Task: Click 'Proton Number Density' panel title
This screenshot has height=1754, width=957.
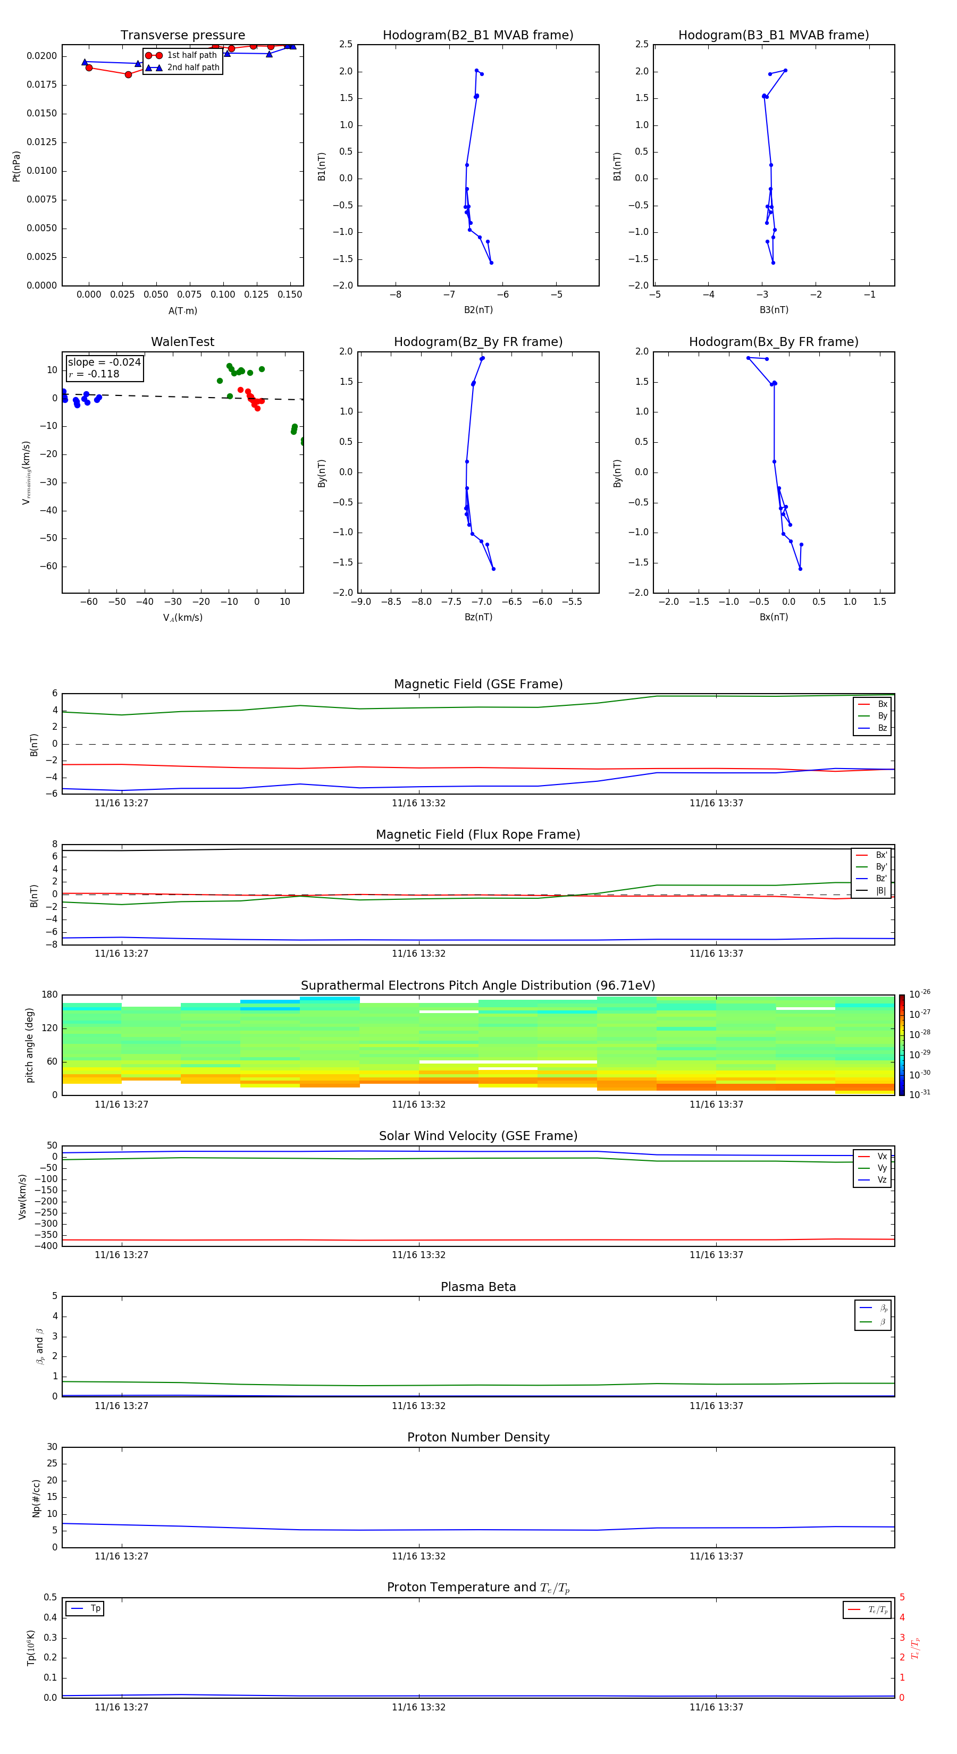Action: pos(478,1437)
